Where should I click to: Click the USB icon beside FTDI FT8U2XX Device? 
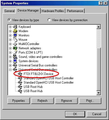tap(20, 74)
